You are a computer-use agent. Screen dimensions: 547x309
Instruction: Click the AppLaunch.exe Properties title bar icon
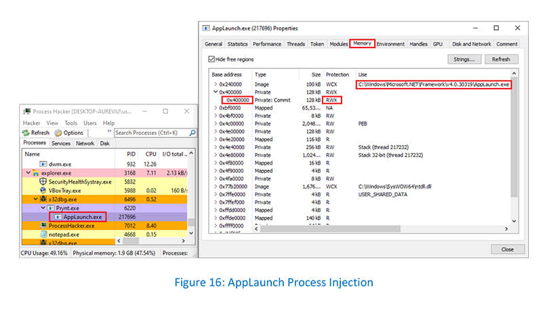point(206,28)
